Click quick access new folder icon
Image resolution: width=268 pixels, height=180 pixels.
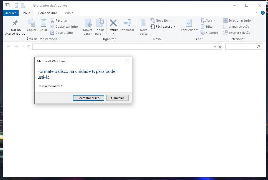tap(23, 6)
